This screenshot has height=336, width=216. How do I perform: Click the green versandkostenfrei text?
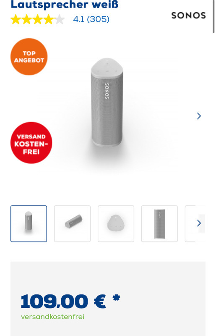pos(53,317)
